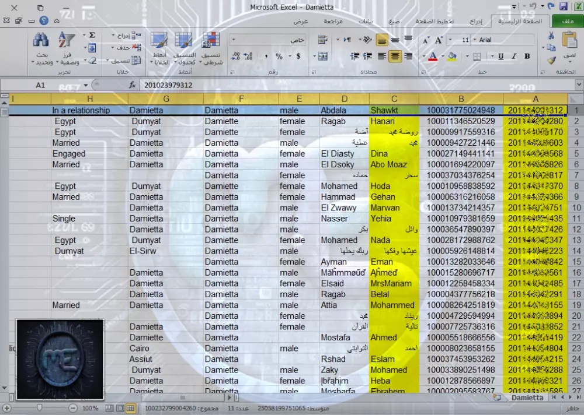Open Find and Select binoculars (بحث وتحديد)
Viewport: 584px width, 415px height.
click(x=41, y=49)
